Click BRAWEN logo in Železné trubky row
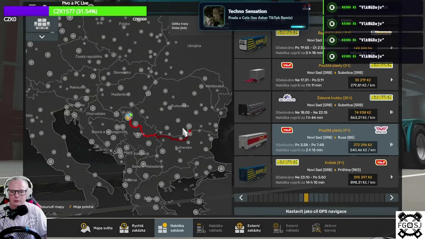This screenshot has width=425, height=239. [381, 98]
